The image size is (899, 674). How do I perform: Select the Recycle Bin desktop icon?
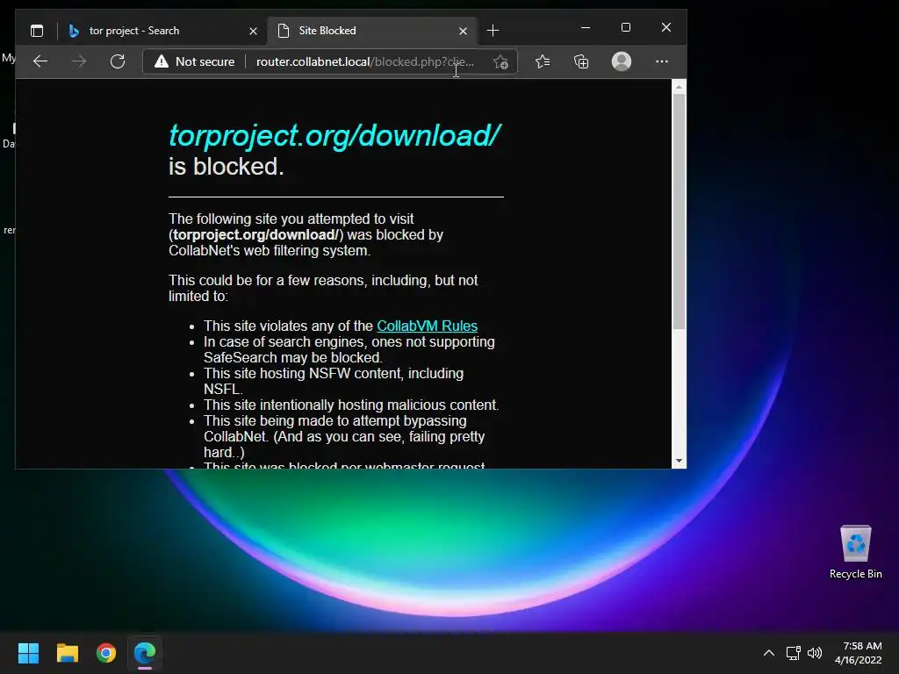pos(855,552)
